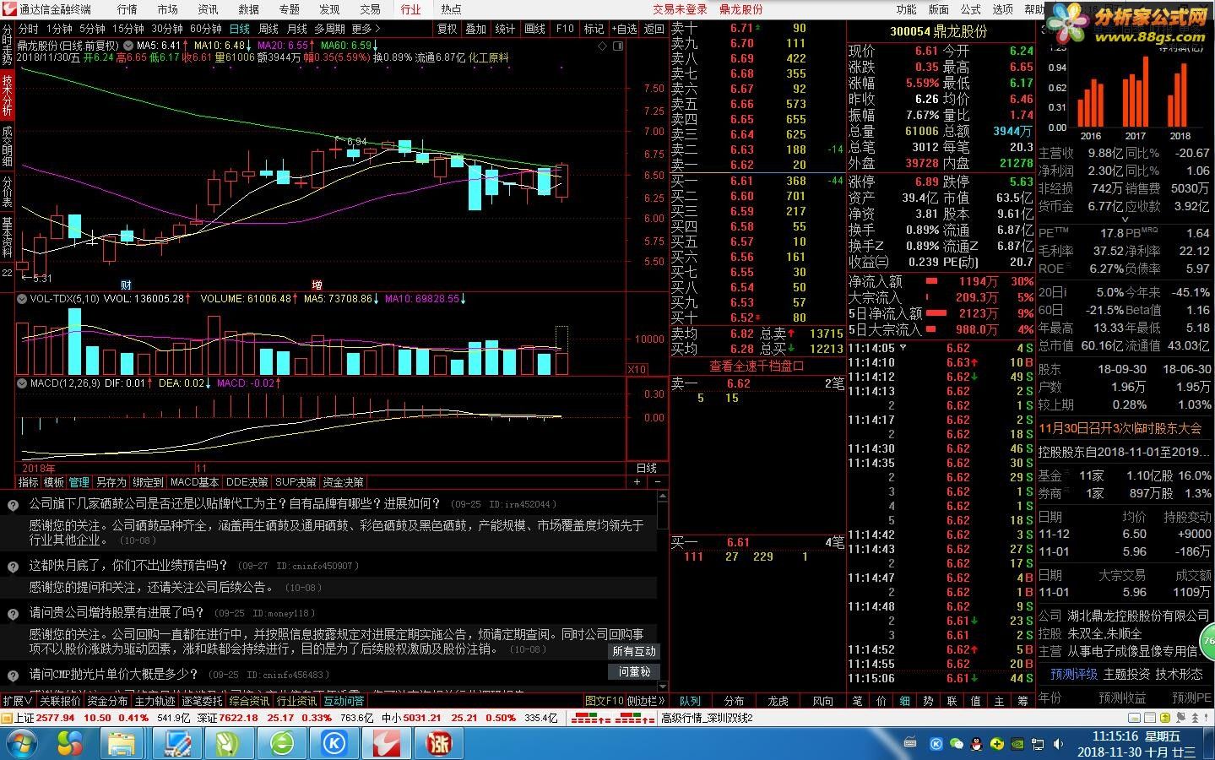Select MACD基本 indicator template
The height and width of the screenshot is (760, 1215).
194,482
